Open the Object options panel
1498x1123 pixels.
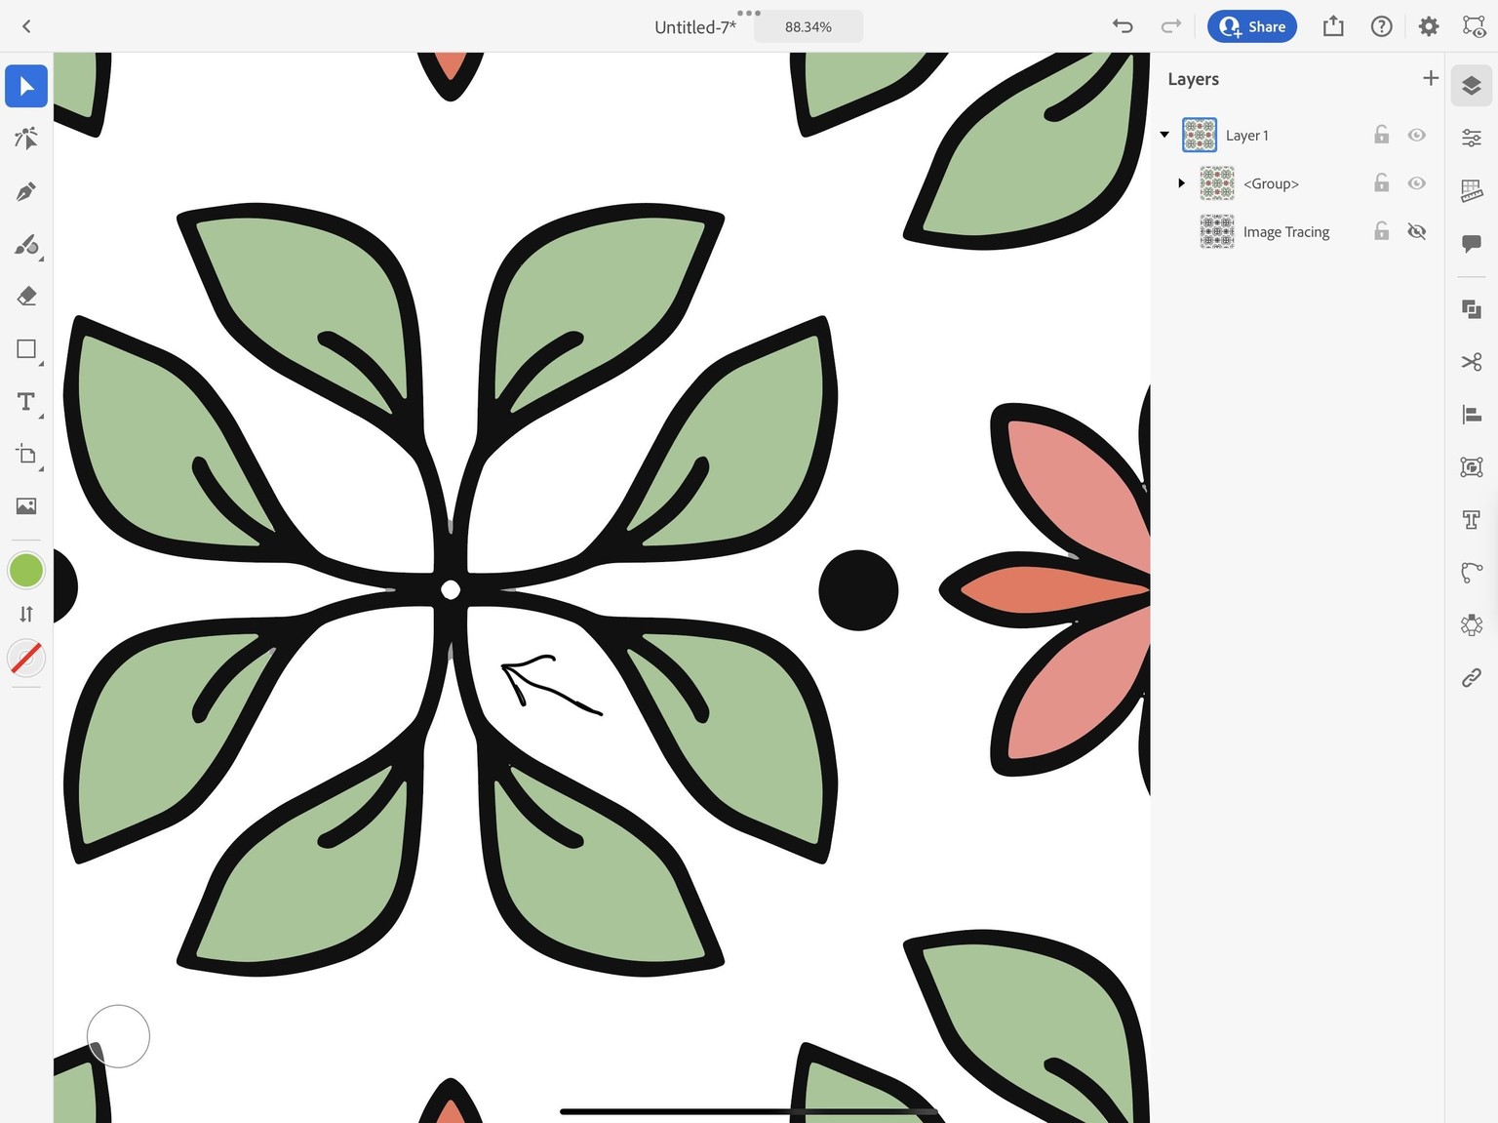click(x=1472, y=467)
